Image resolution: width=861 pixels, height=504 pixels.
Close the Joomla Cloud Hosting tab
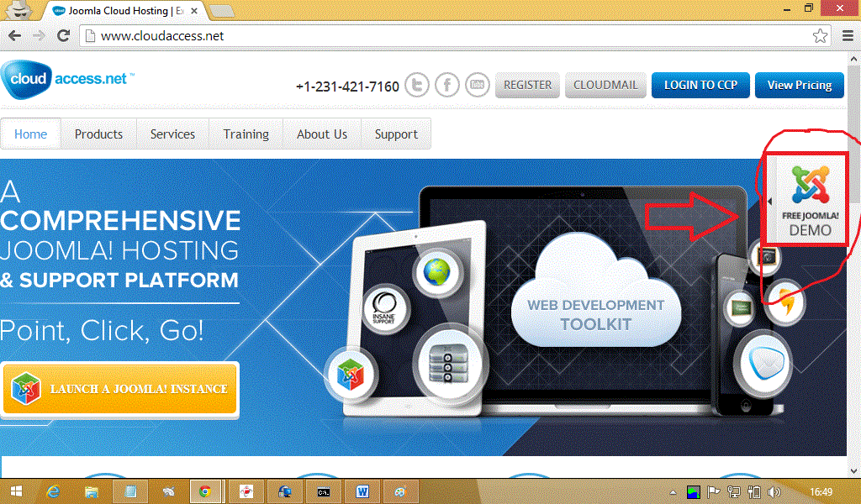[x=194, y=10]
